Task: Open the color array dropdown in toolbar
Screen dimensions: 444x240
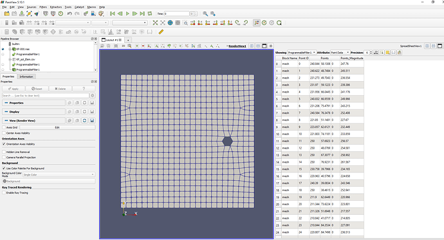Action: [73, 23]
